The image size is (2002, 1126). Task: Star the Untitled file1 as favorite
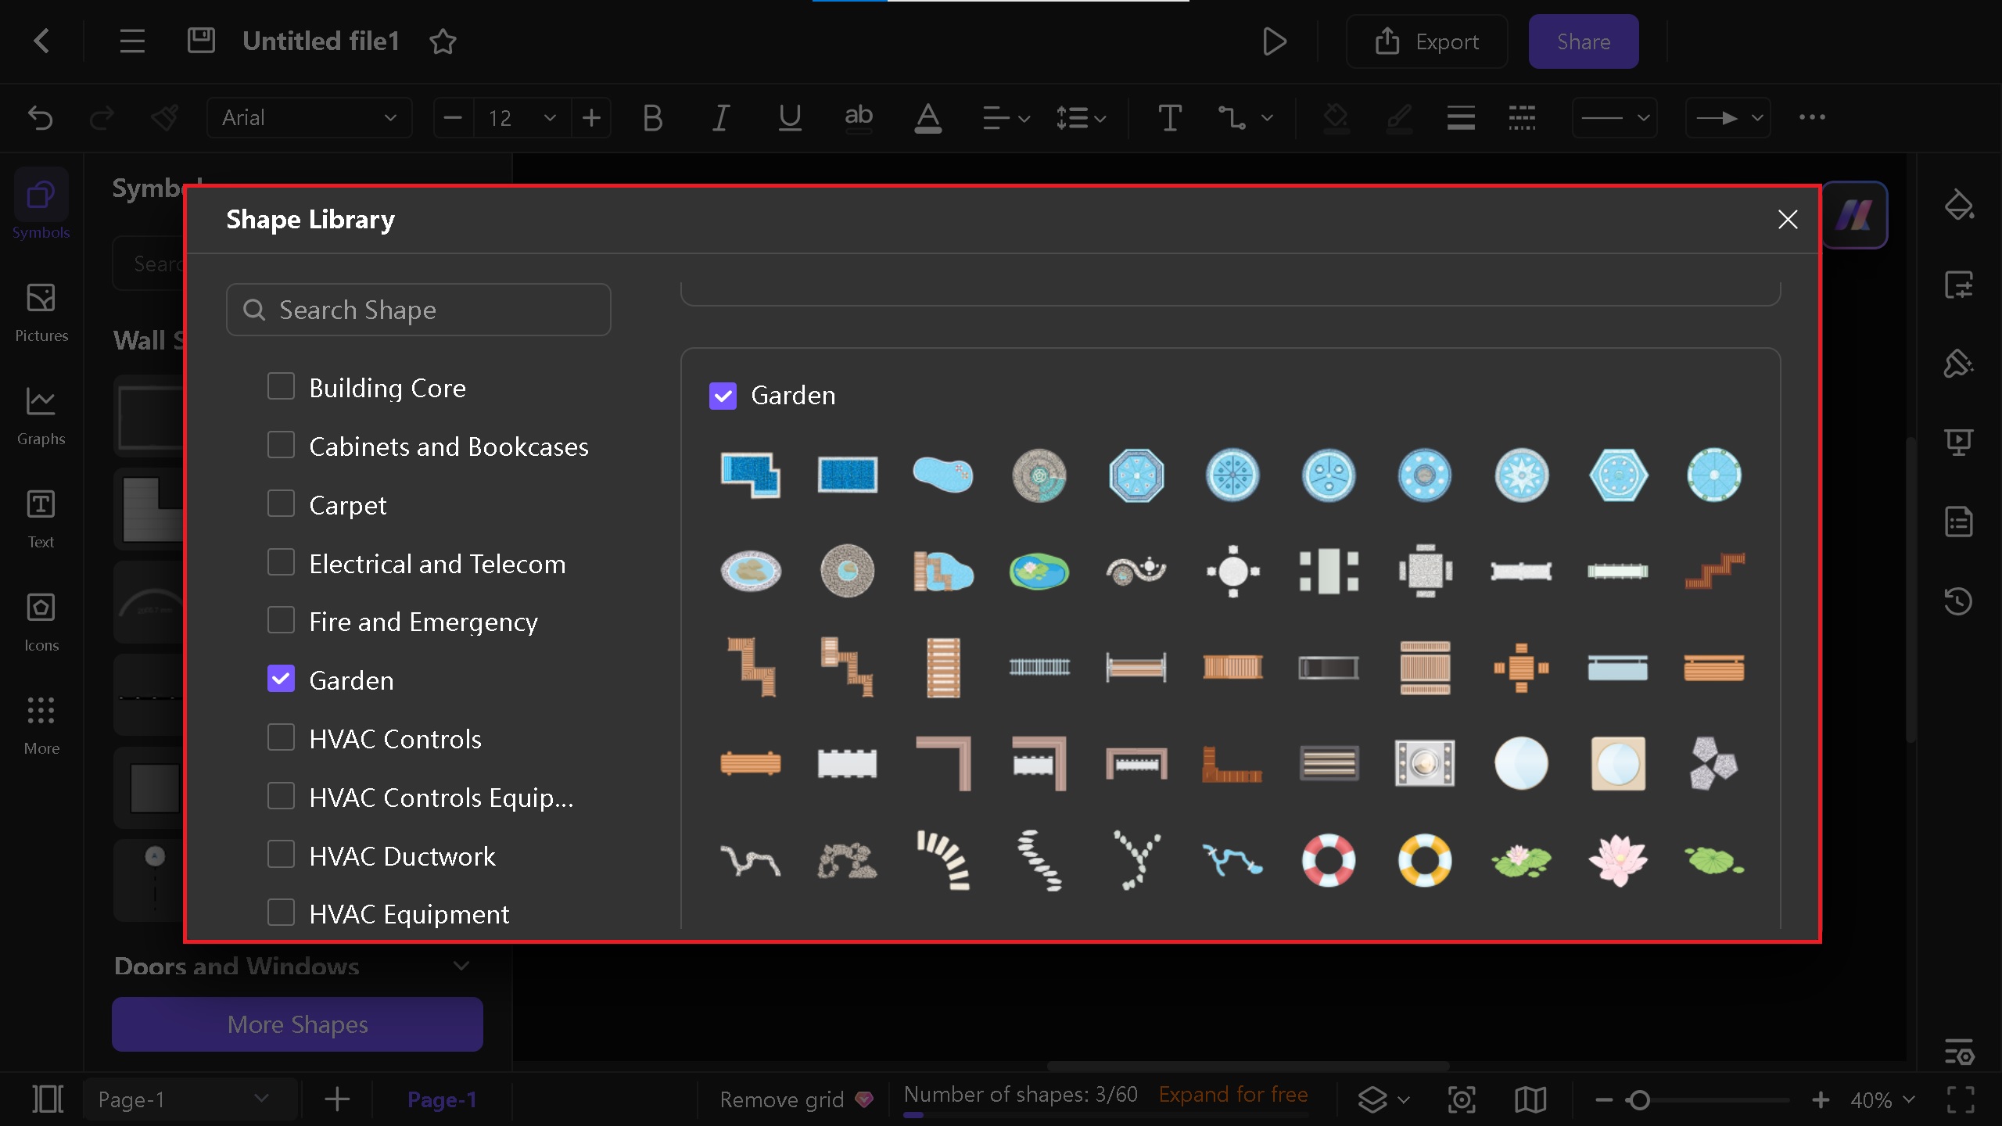(443, 41)
